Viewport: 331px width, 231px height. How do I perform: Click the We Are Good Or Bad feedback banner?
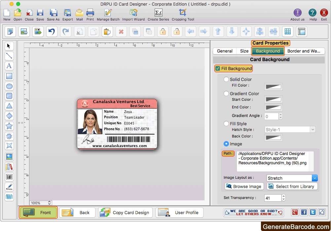[x=253, y=212]
